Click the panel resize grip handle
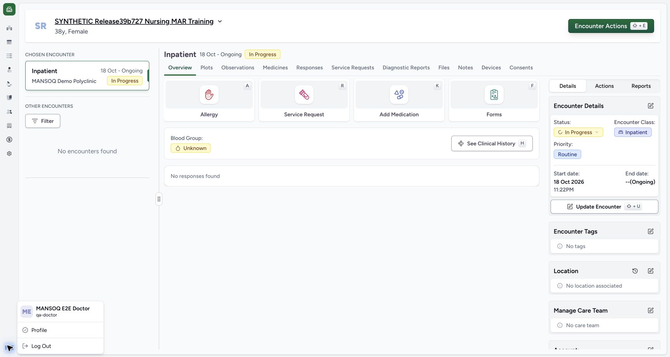Viewport: 670px width, 357px height. coord(159,199)
